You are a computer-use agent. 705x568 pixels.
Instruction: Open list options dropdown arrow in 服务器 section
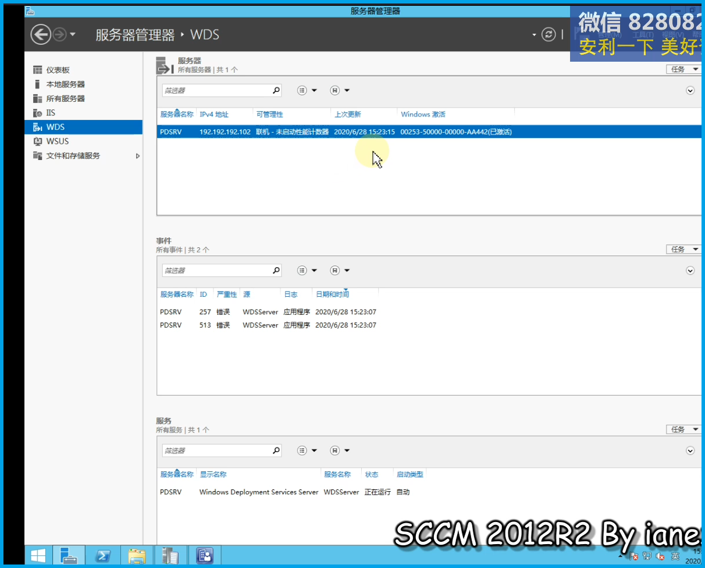(x=314, y=91)
